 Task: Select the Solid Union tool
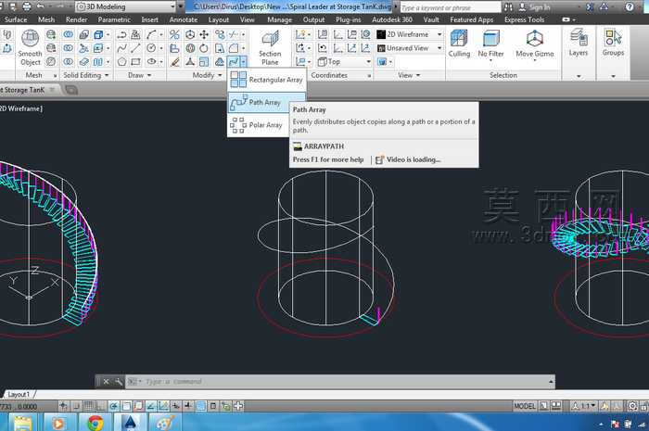click(69, 34)
